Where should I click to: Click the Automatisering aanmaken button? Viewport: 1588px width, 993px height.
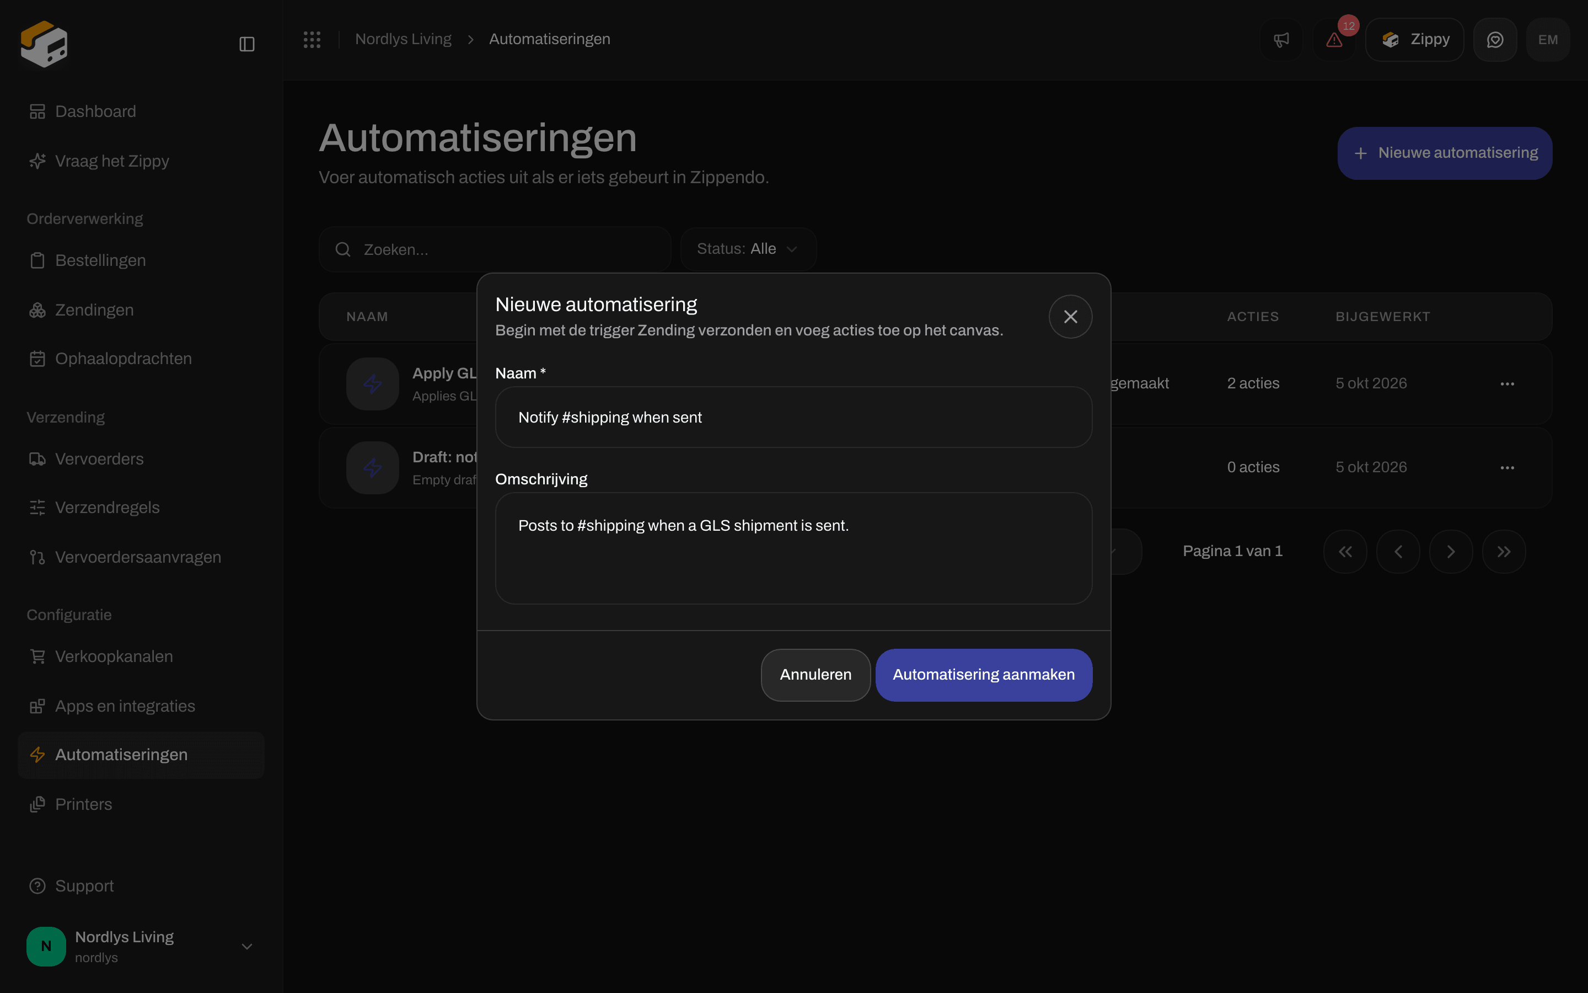coord(984,675)
